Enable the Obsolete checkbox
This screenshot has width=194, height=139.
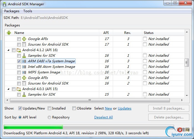pyautogui.click(x=74, y=108)
